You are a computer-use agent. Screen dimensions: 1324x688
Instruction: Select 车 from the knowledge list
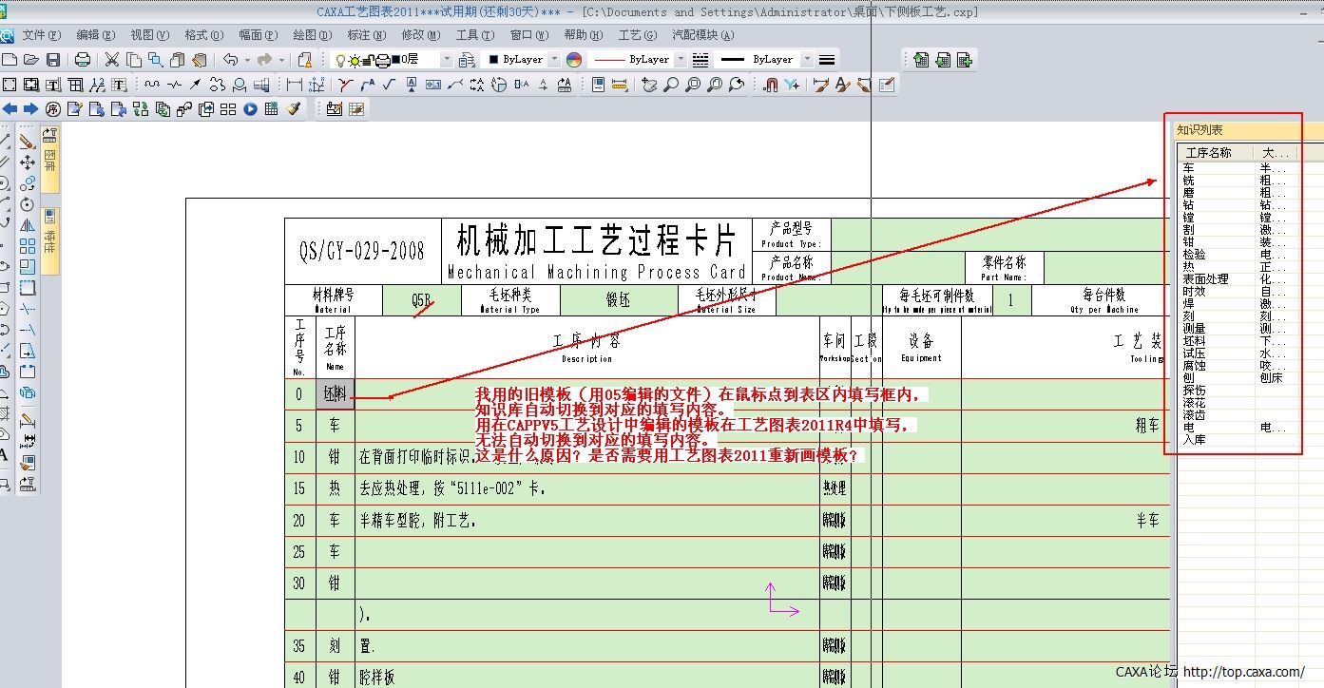click(1188, 168)
